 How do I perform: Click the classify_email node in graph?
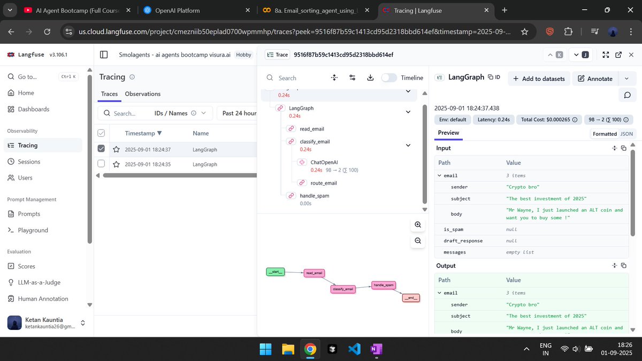(x=343, y=289)
